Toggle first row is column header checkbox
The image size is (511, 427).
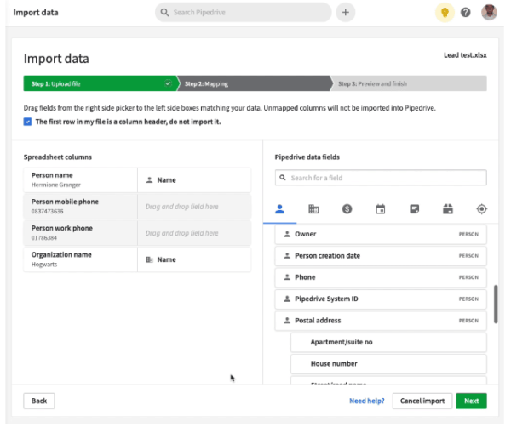(28, 122)
